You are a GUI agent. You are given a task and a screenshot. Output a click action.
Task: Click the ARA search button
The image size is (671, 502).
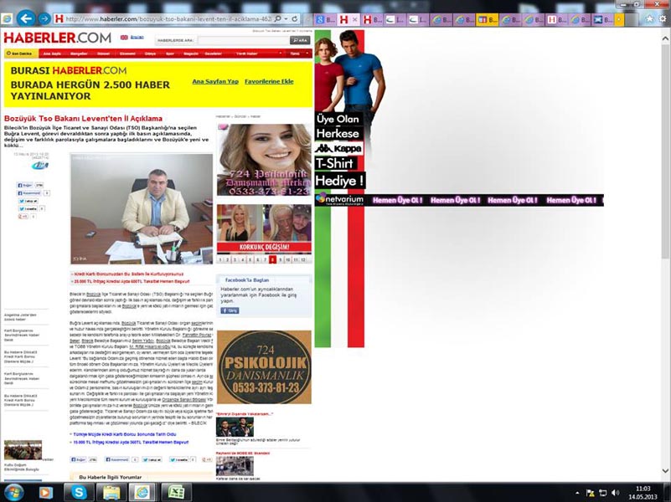tap(300, 40)
